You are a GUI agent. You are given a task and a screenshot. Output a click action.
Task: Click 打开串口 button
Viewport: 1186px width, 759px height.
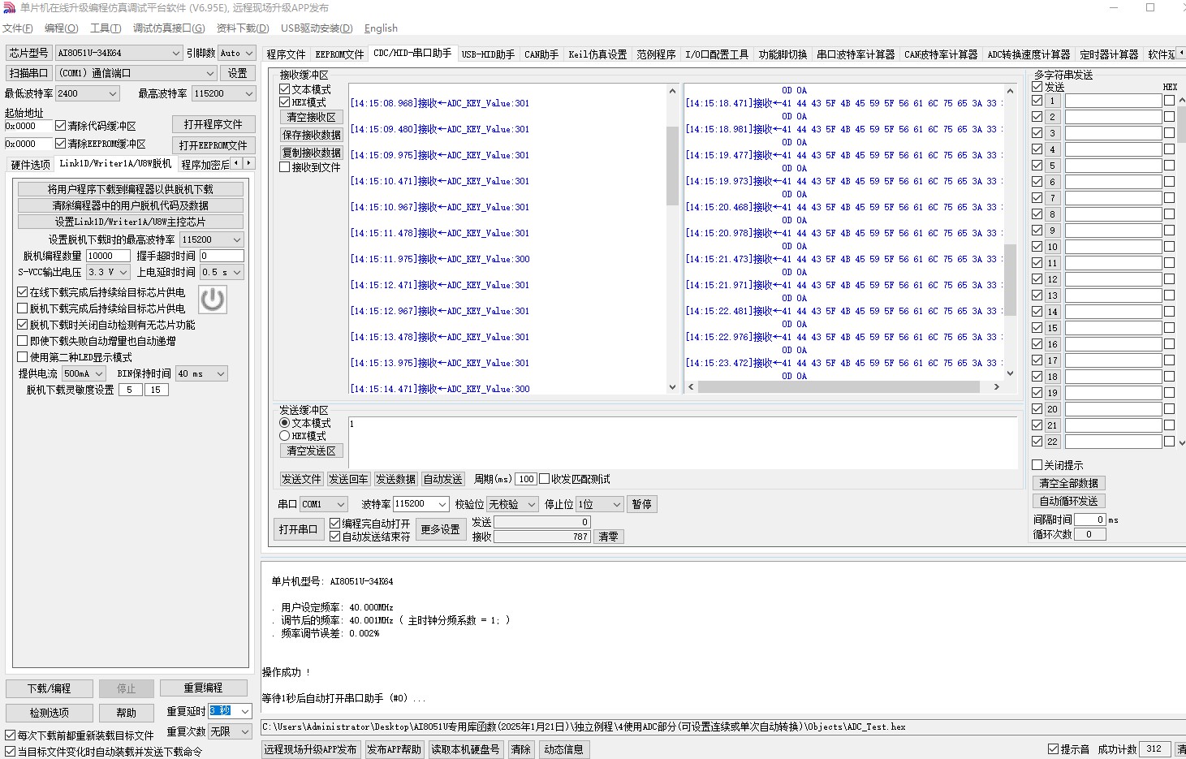299,529
